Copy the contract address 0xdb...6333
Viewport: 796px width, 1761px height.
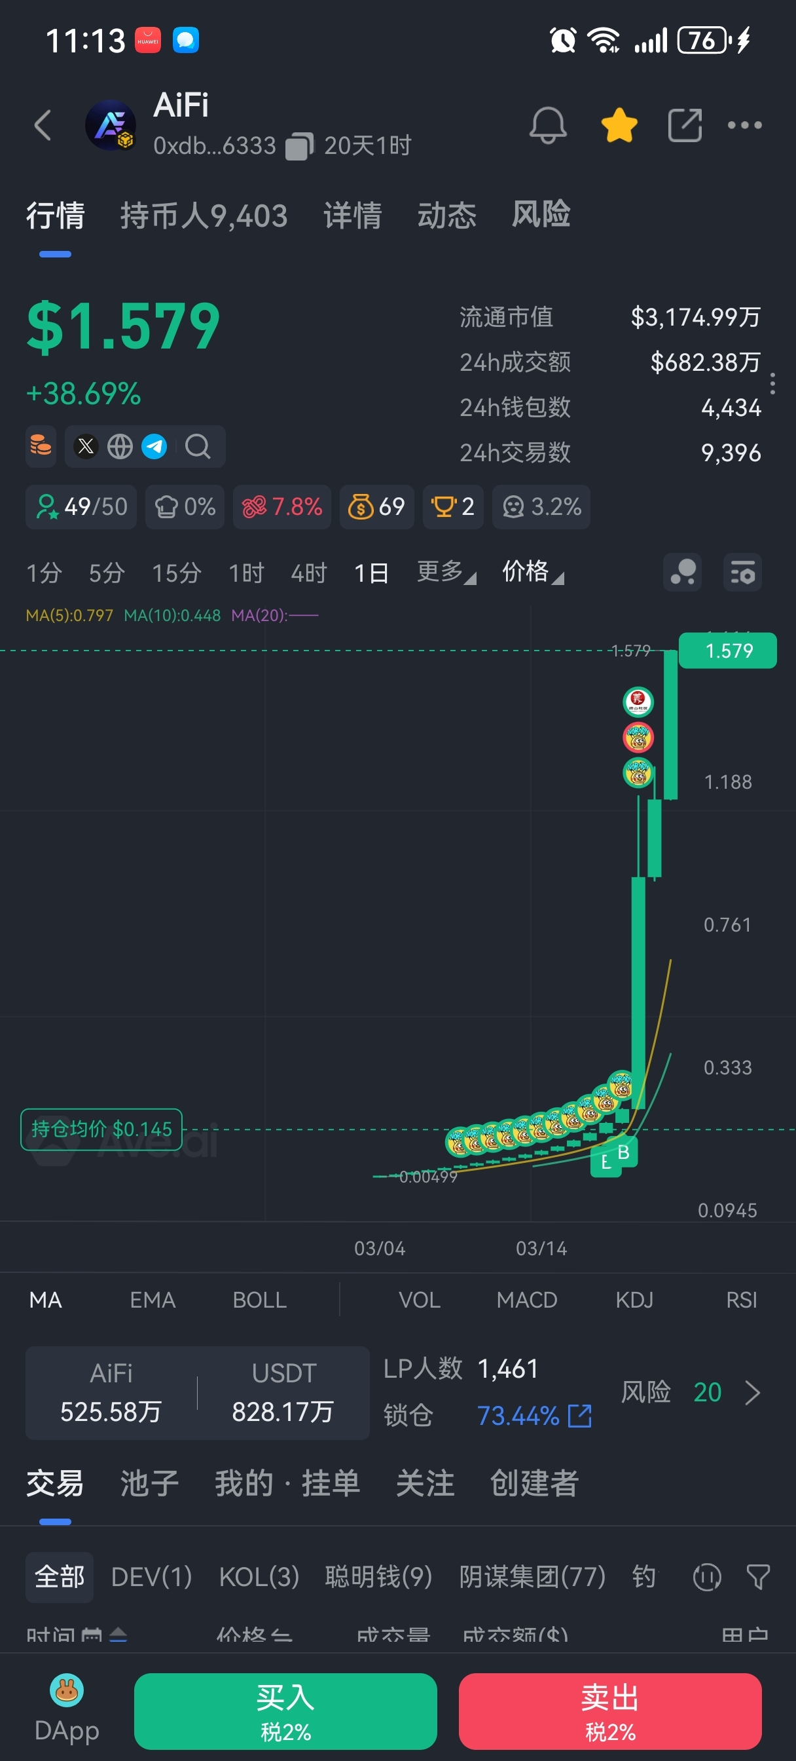[299, 145]
